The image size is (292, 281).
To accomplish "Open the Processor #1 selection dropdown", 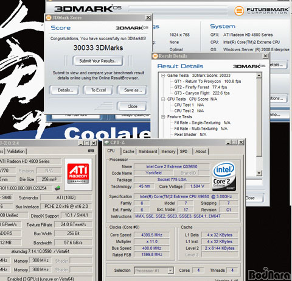I will [x=170, y=271].
